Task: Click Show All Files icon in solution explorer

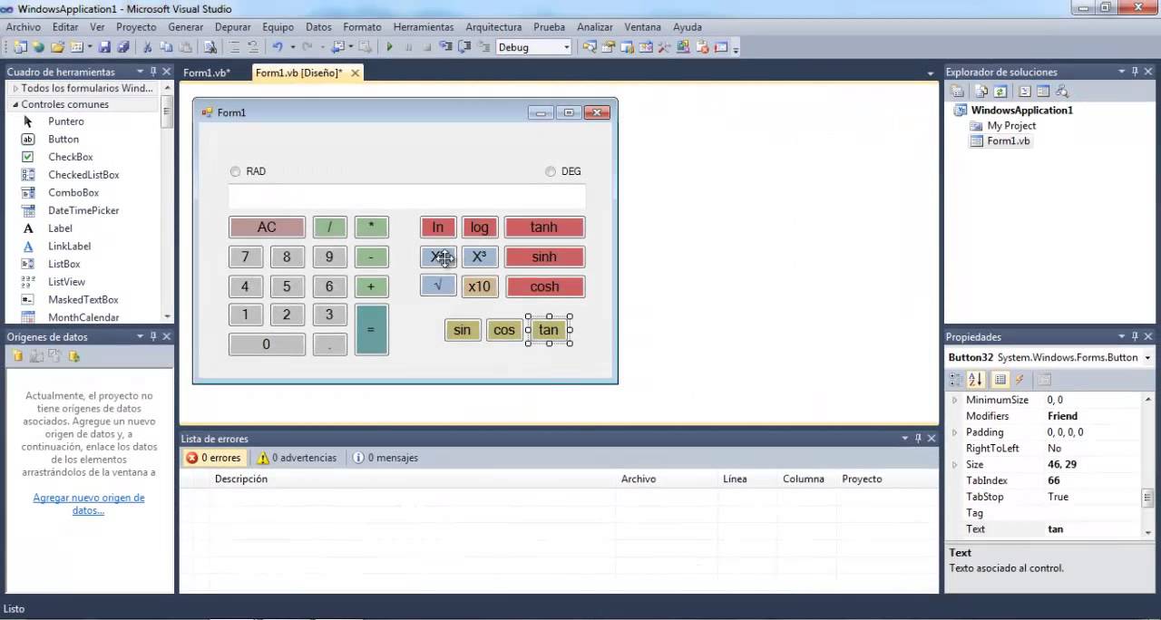Action: [981, 91]
